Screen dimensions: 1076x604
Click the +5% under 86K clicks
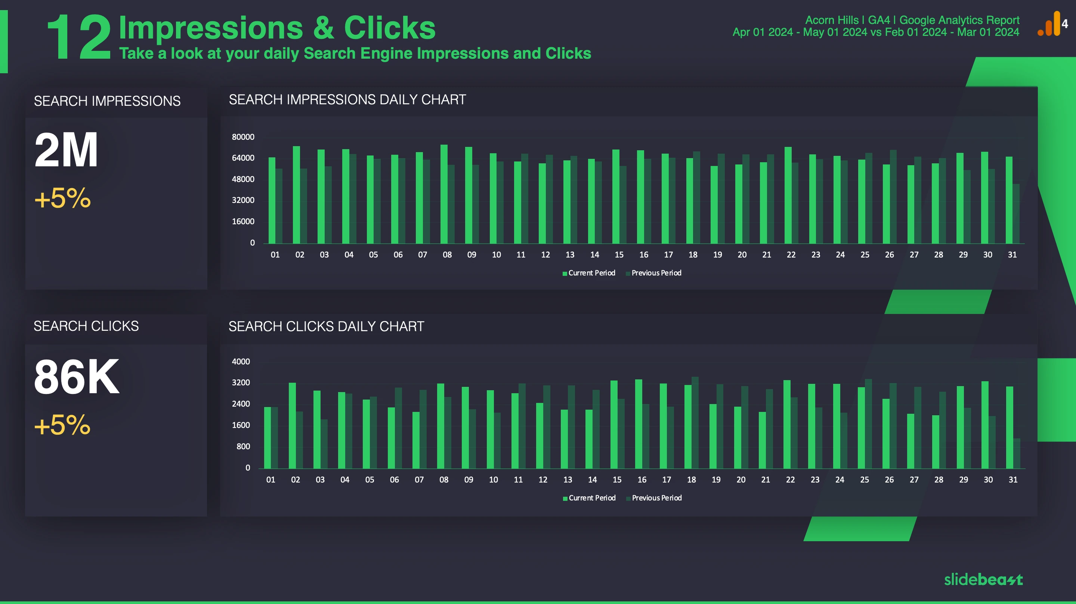coord(63,425)
